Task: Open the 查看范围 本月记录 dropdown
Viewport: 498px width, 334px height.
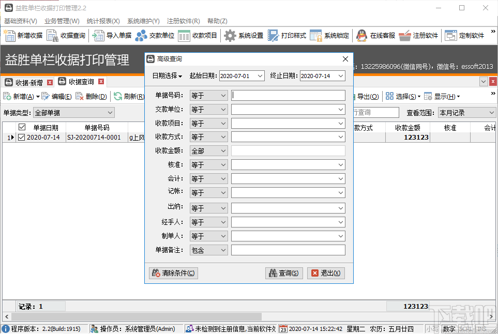Action: (x=466, y=112)
